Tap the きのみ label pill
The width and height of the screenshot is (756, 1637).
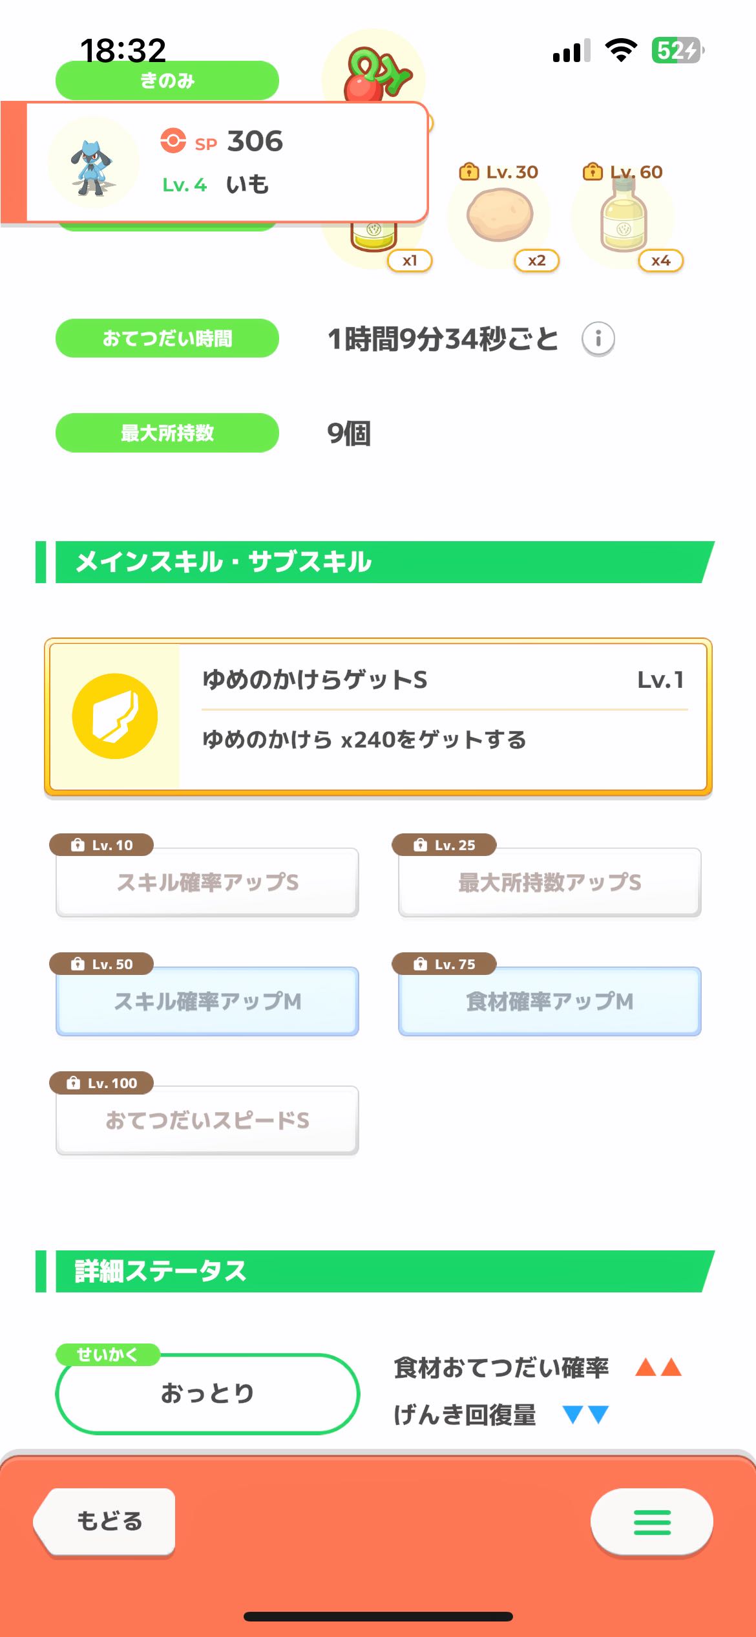pyautogui.click(x=167, y=81)
